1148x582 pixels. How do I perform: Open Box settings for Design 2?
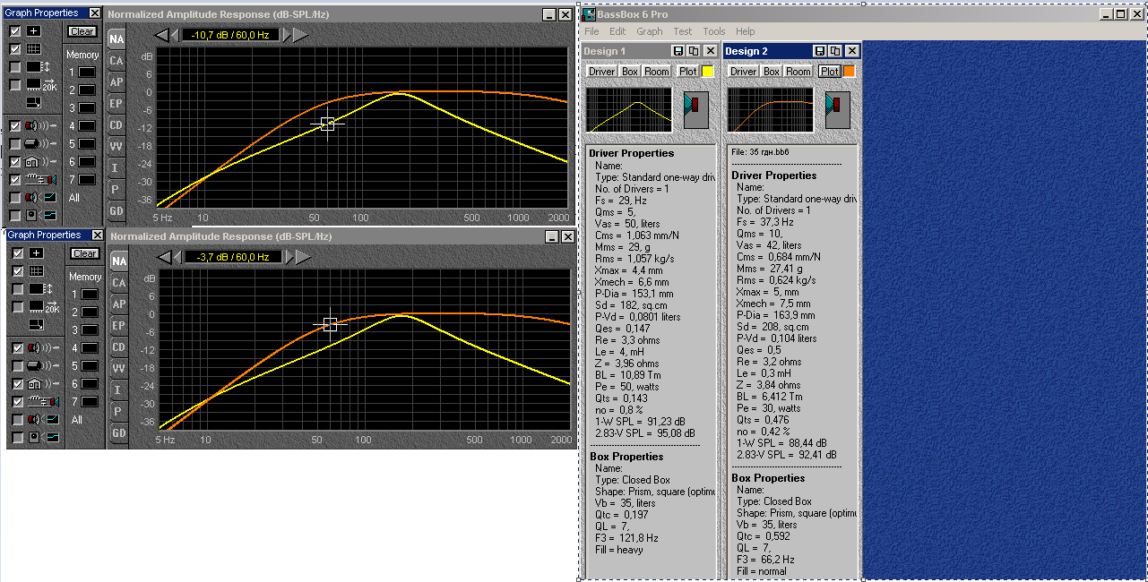click(772, 71)
